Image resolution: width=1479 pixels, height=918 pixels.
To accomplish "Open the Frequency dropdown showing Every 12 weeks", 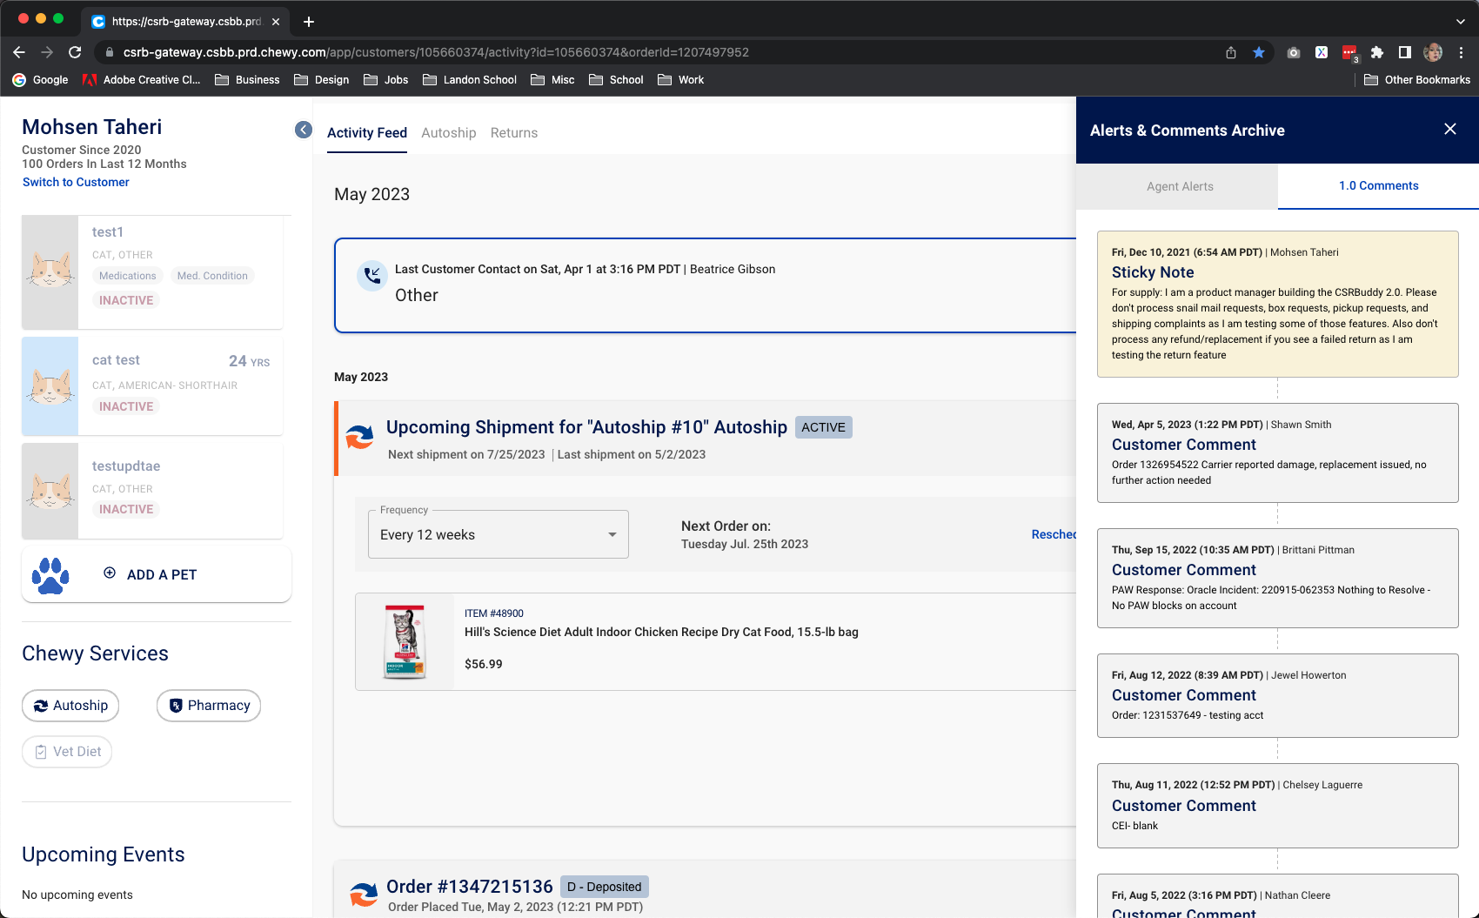I will [x=499, y=534].
